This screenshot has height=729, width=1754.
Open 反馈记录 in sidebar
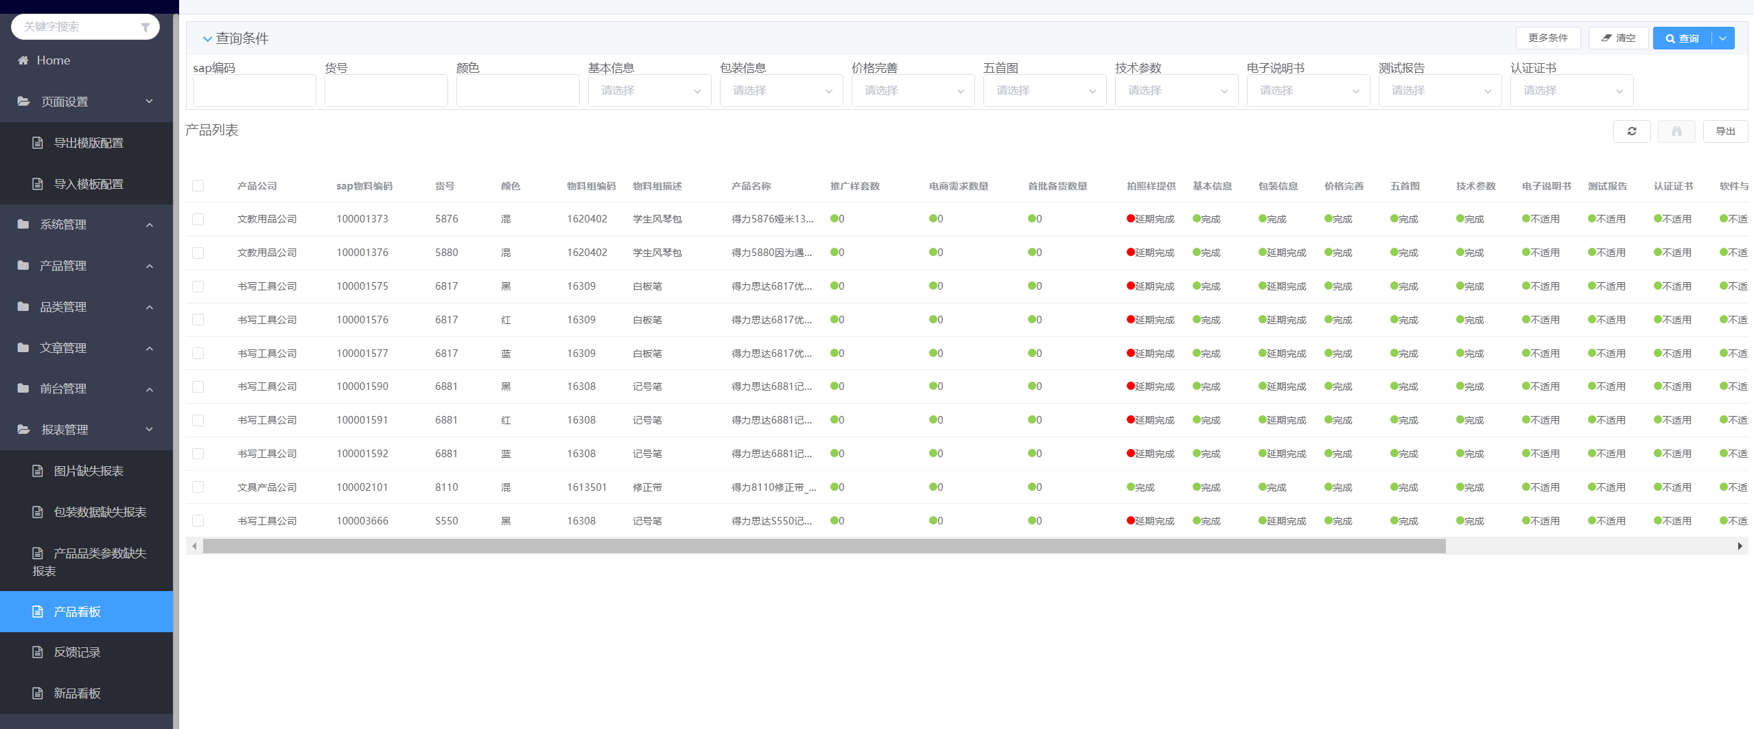(86, 652)
